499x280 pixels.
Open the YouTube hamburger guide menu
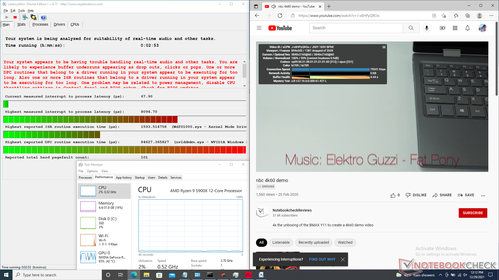259,28
